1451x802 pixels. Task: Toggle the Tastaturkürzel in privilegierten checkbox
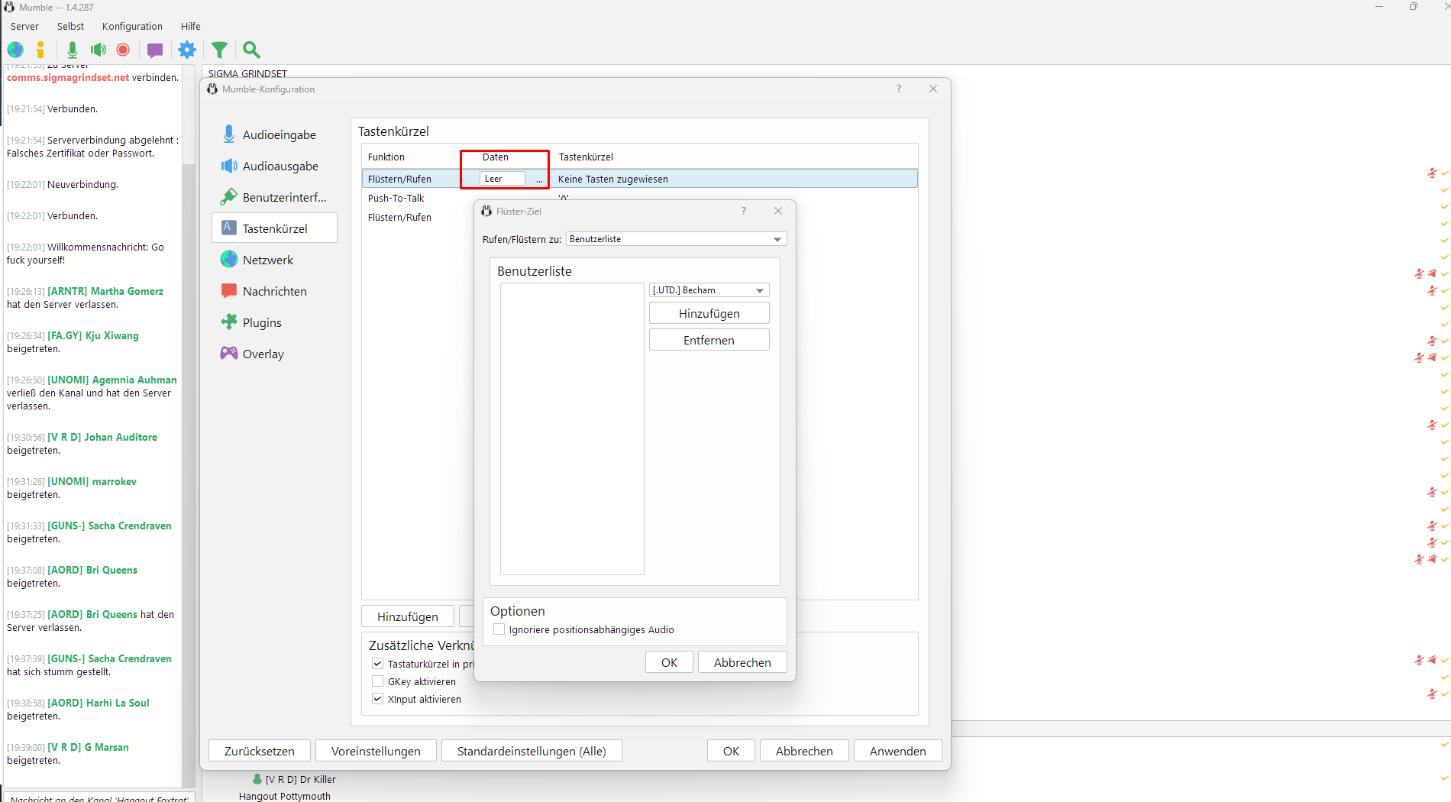click(377, 664)
